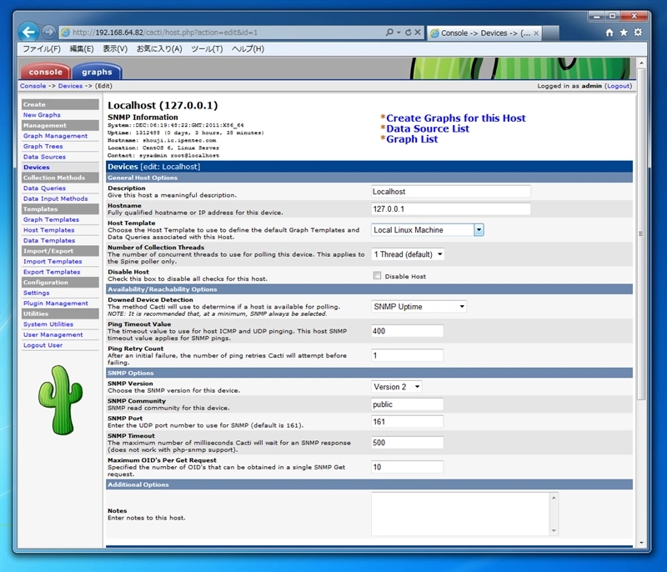Click the browser Forward arrow button
667x572 pixels.
(49, 32)
